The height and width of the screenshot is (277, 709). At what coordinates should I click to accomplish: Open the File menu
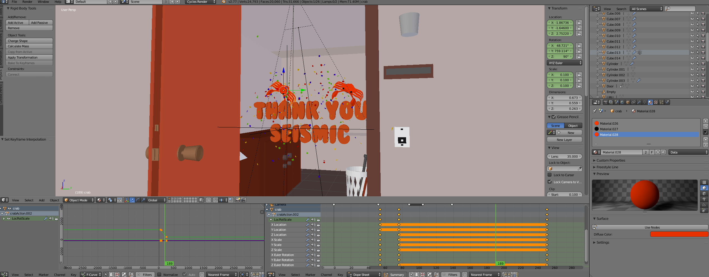pos(14,2)
